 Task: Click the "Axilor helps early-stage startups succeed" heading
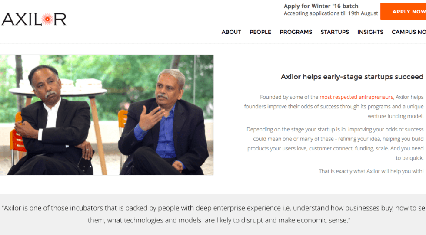coord(352,77)
